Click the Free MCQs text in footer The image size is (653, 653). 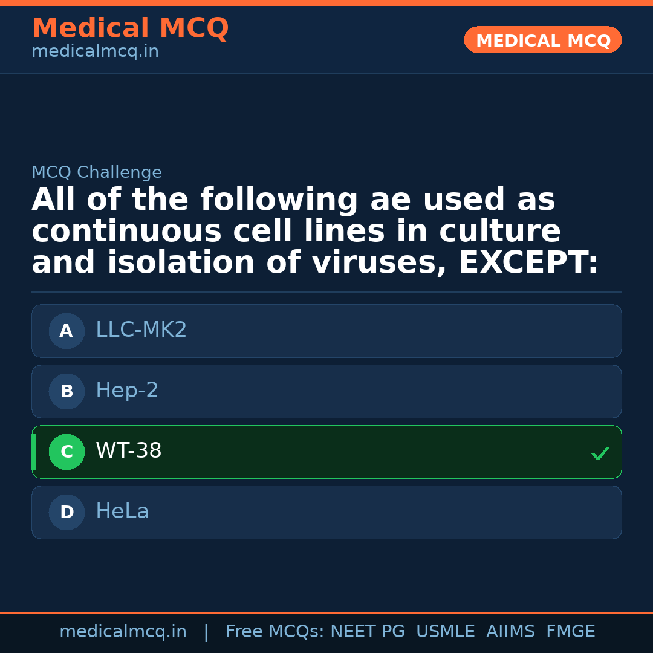(x=275, y=632)
